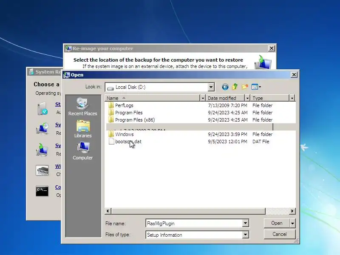Select the Program Files folder icon
The width and height of the screenshot is (340, 255).
click(111, 113)
